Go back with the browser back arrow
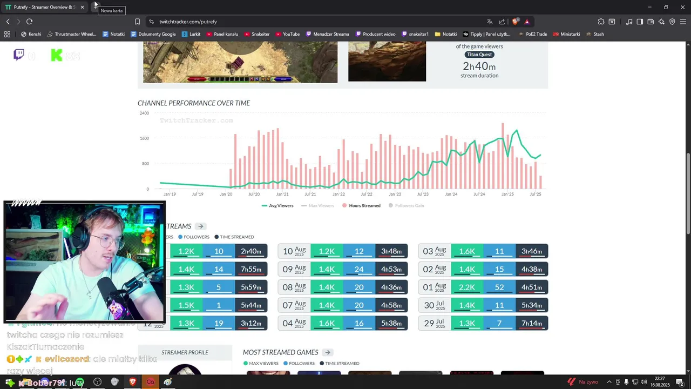Viewport: 691px width, 389px height. (x=8, y=22)
